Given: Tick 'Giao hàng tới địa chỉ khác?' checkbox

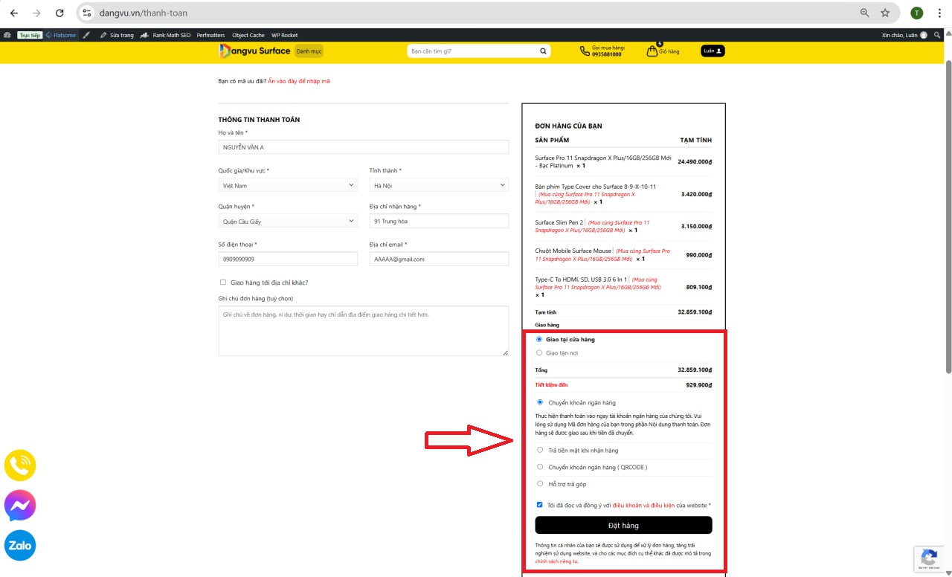Looking at the screenshot, I should point(223,283).
